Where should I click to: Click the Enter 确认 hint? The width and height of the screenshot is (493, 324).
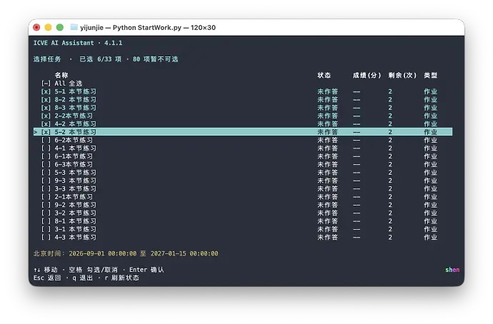tap(146, 270)
